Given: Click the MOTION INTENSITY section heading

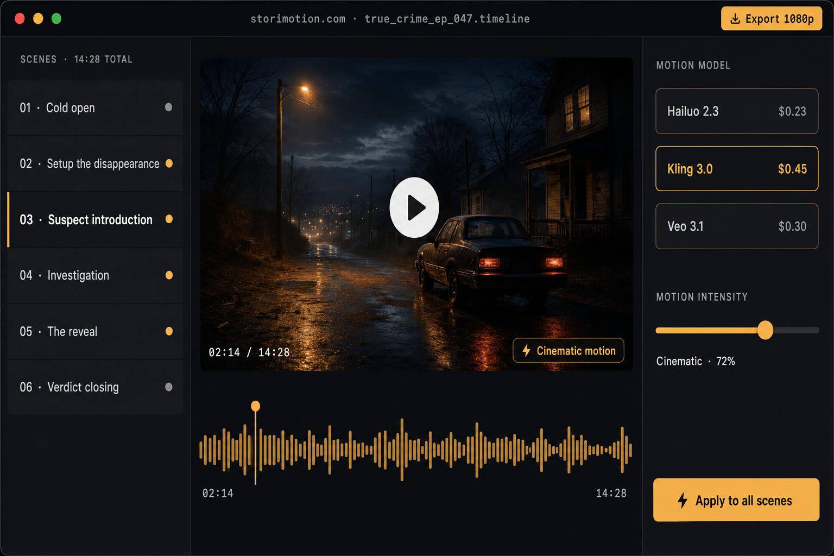Looking at the screenshot, I should click(x=702, y=297).
